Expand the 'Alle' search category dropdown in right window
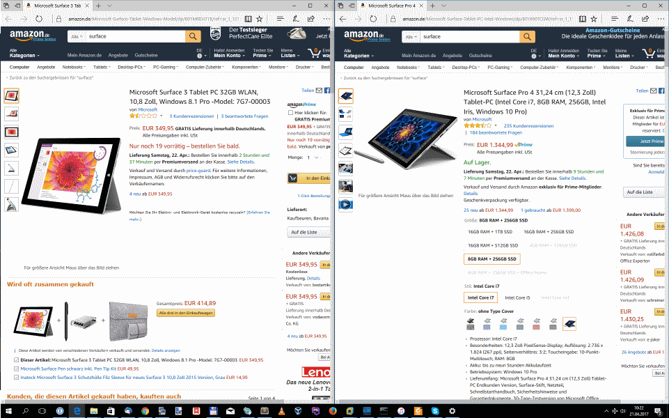The image size is (669, 418). (x=411, y=37)
